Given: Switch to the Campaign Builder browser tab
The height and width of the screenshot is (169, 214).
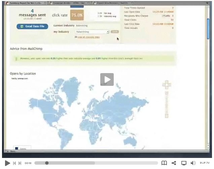Looking at the screenshot, I should click(69, 3).
